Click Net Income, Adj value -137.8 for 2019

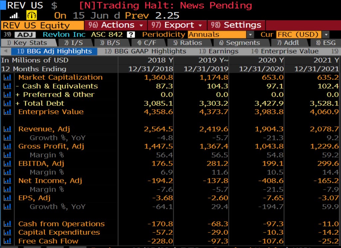(215, 181)
